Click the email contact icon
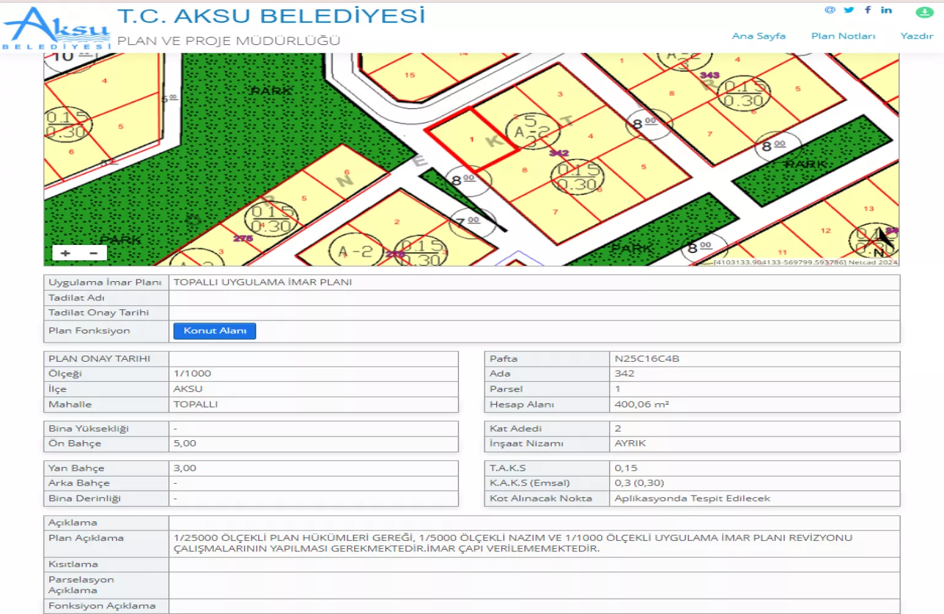Viewport: 944px width, 614px height. tap(830, 10)
